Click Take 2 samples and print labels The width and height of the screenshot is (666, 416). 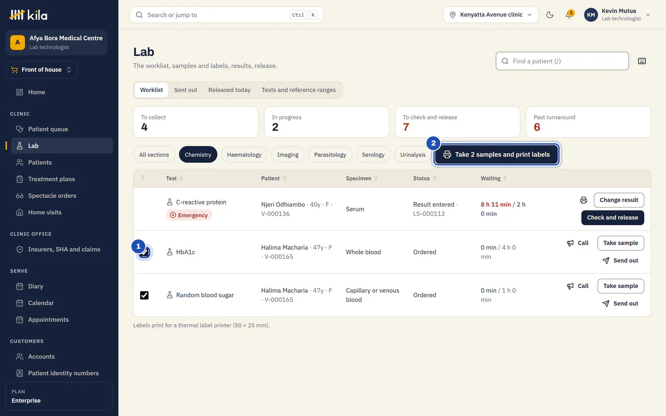pos(496,155)
